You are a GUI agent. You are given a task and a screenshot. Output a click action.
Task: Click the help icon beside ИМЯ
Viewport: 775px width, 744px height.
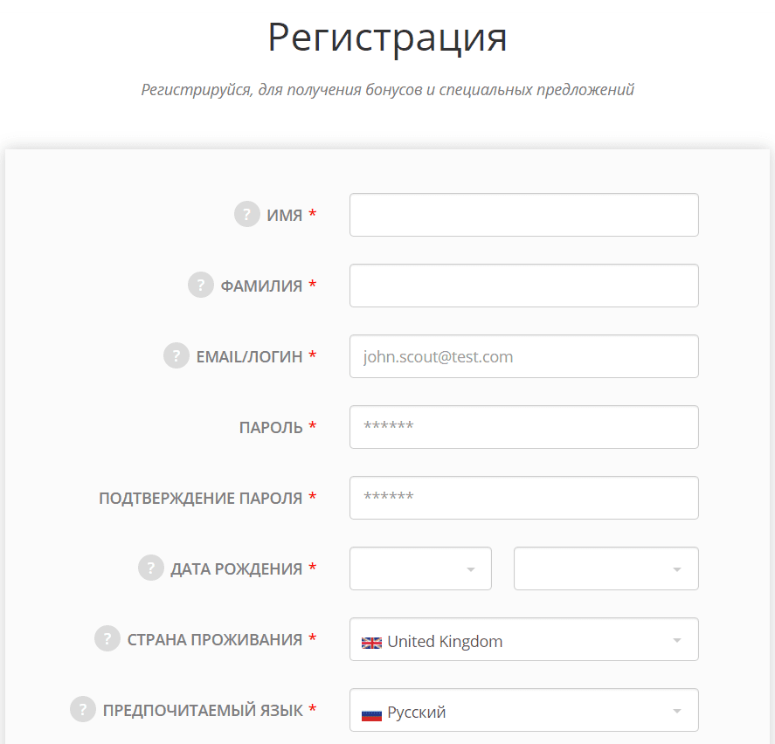[x=247, y=215]
